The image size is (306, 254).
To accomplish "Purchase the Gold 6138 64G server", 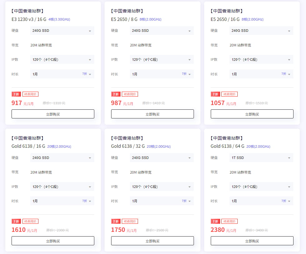I will coord(252,241).
